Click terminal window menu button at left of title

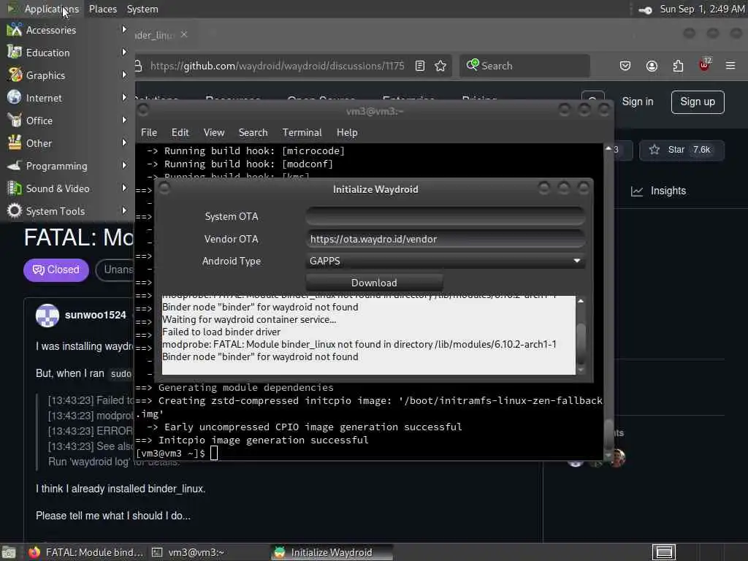point(142,110)
